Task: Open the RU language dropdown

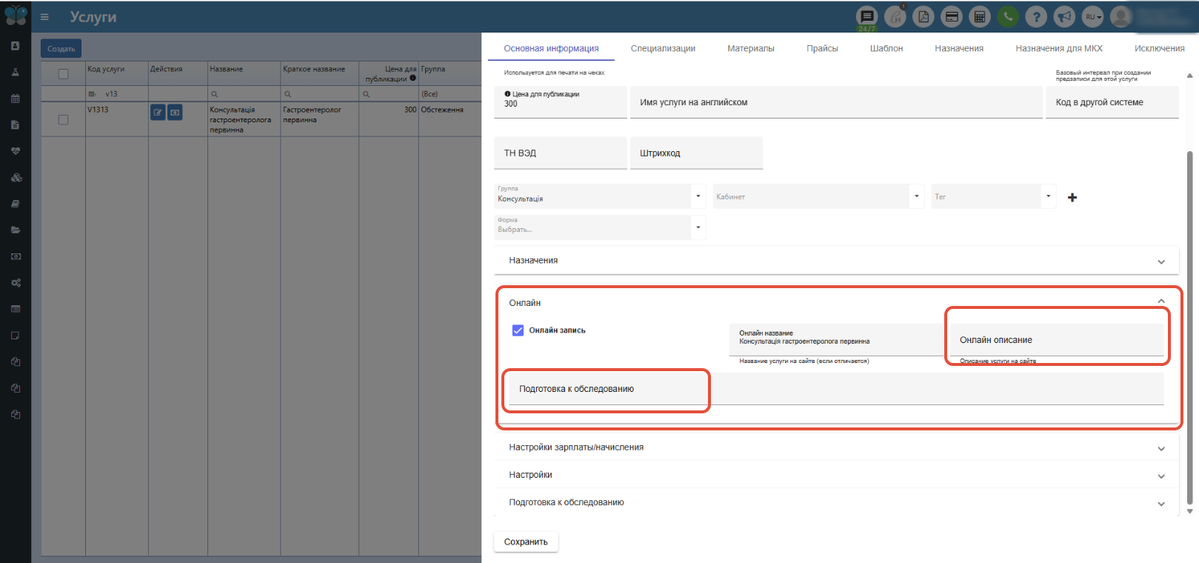Action: coord(1093,16)
